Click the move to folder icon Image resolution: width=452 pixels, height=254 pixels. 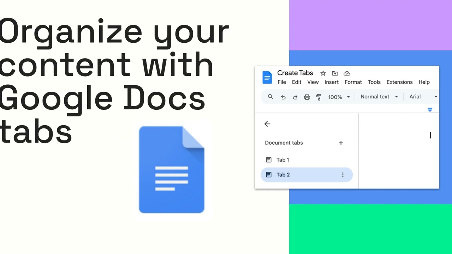pos(335,73)
